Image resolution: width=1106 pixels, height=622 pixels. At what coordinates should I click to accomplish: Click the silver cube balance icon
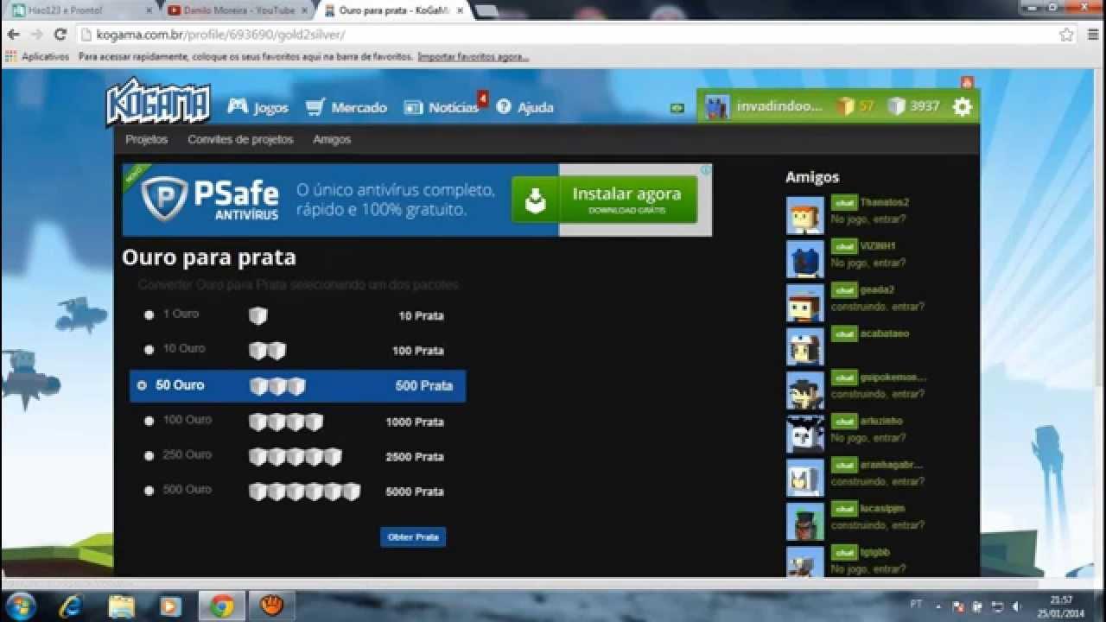coord(896,106)
